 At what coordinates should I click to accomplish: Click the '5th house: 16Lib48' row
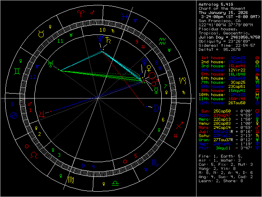click(x=230, y=74)
